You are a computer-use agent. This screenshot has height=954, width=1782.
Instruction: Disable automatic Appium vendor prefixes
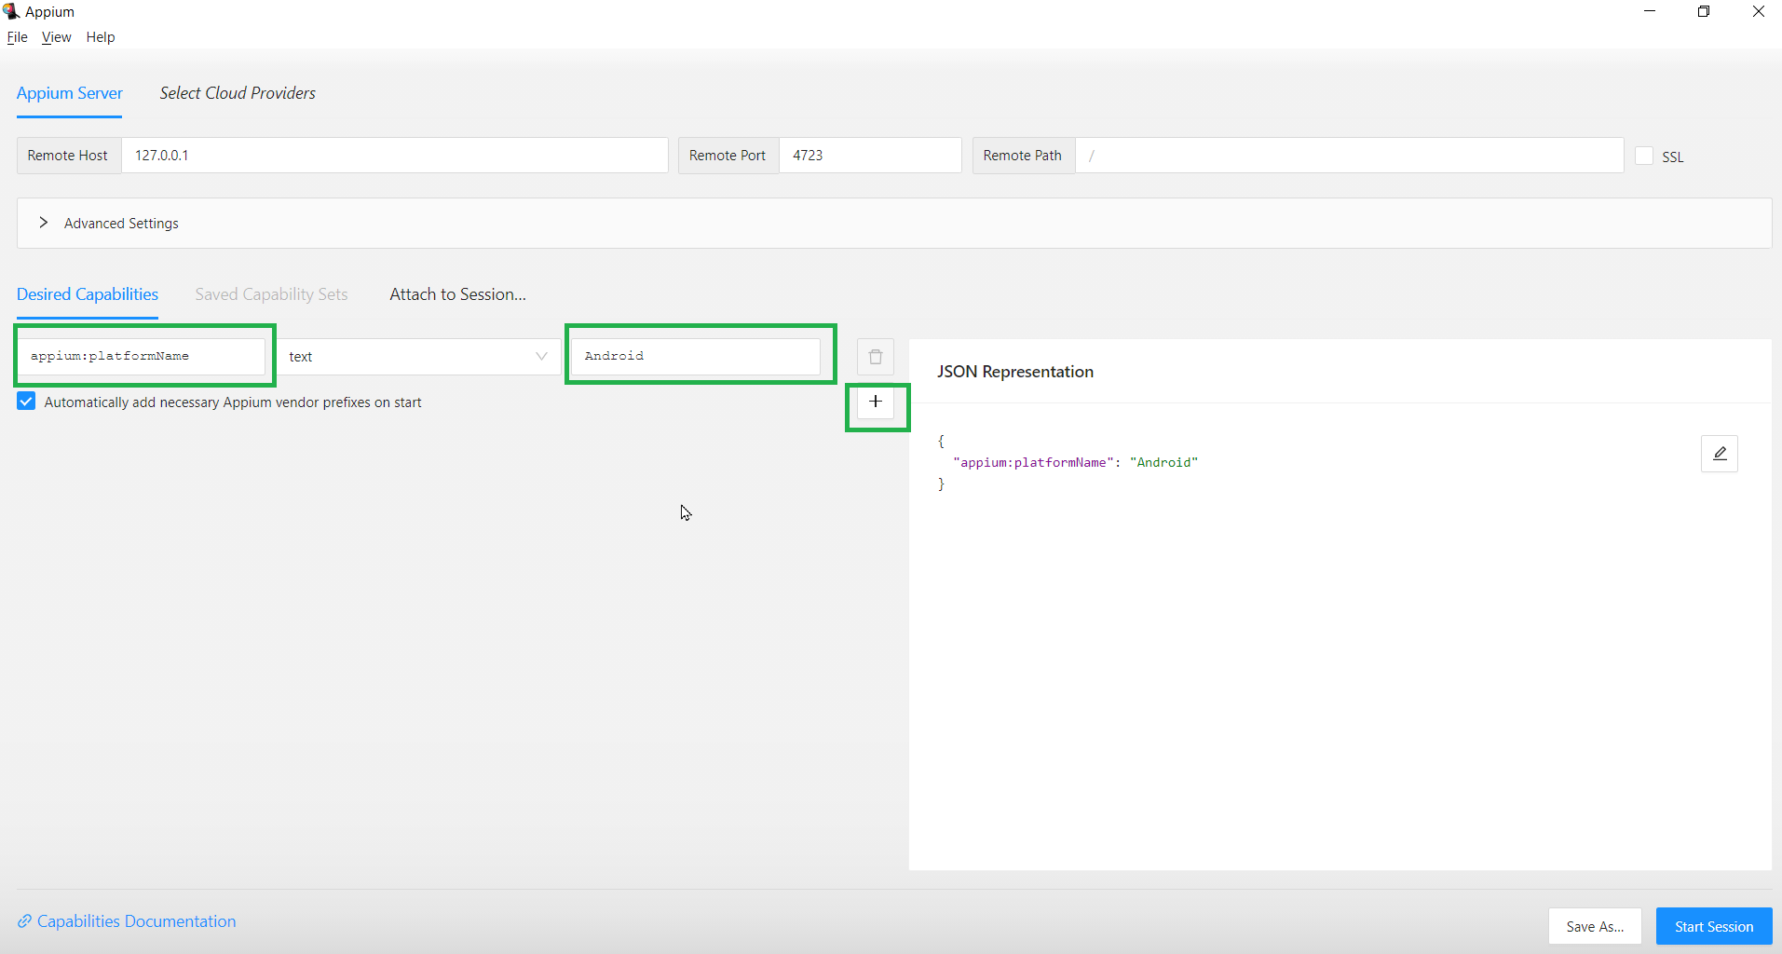[25, 401]
